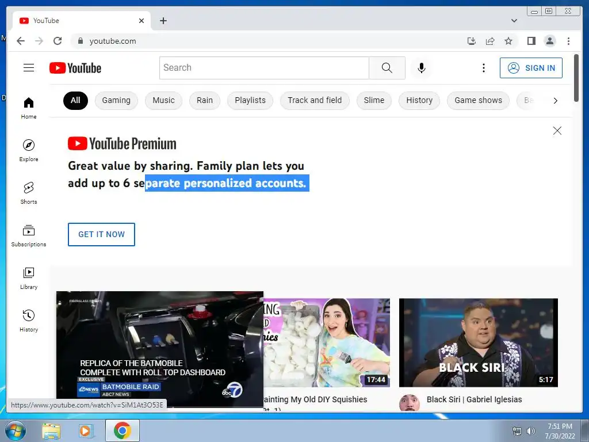Open Chrome profile avatar
Viewport: 589px width, 442px height.
[549, 41]
